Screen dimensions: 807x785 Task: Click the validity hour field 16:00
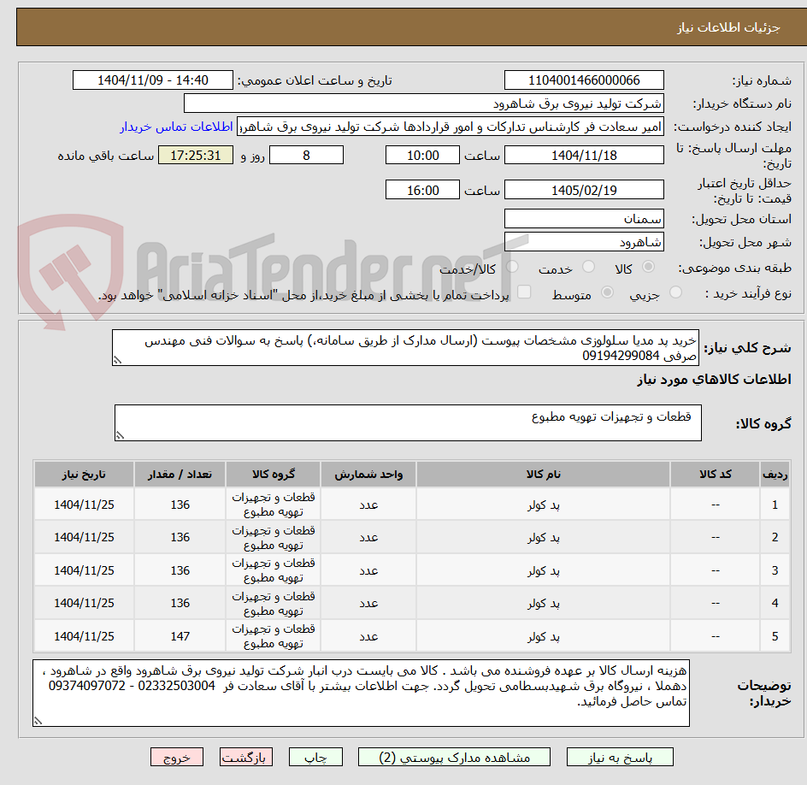pyautogui.click(x=422, y=190)
